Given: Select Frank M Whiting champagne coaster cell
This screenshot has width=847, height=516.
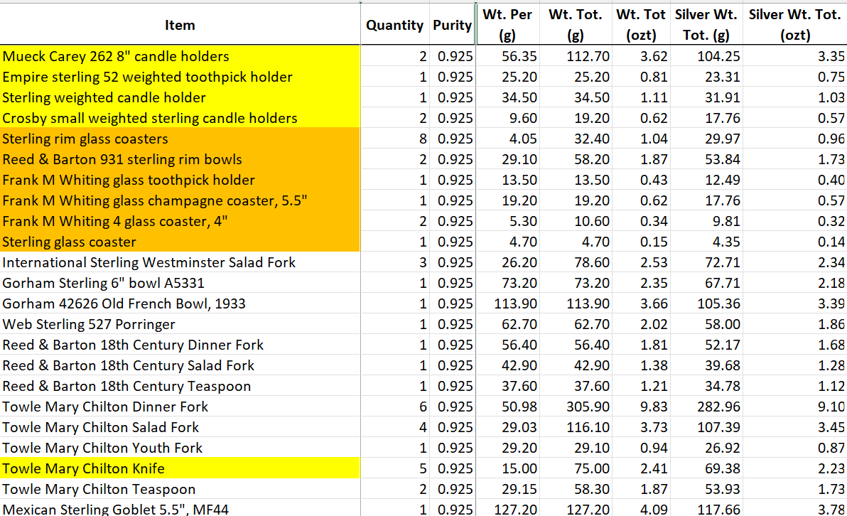Looking at the screenshot, I should click(180, 200).
